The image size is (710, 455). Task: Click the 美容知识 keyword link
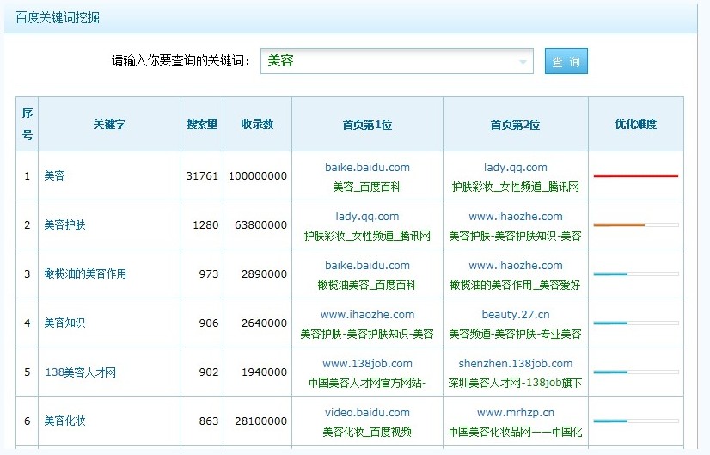coord(65,323)
